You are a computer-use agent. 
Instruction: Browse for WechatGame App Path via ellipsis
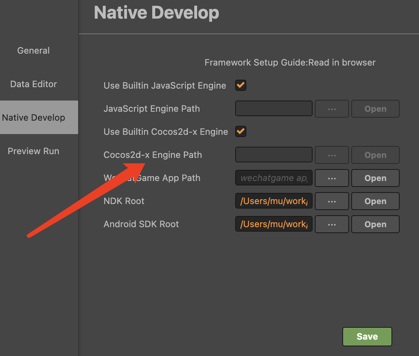(x=332, y=178)
